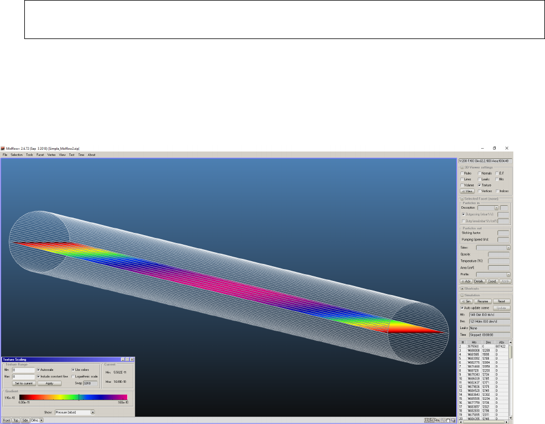Viewport: 545px width, 424px height.
Task: Open the File menu
Action: tap(5, 155)
